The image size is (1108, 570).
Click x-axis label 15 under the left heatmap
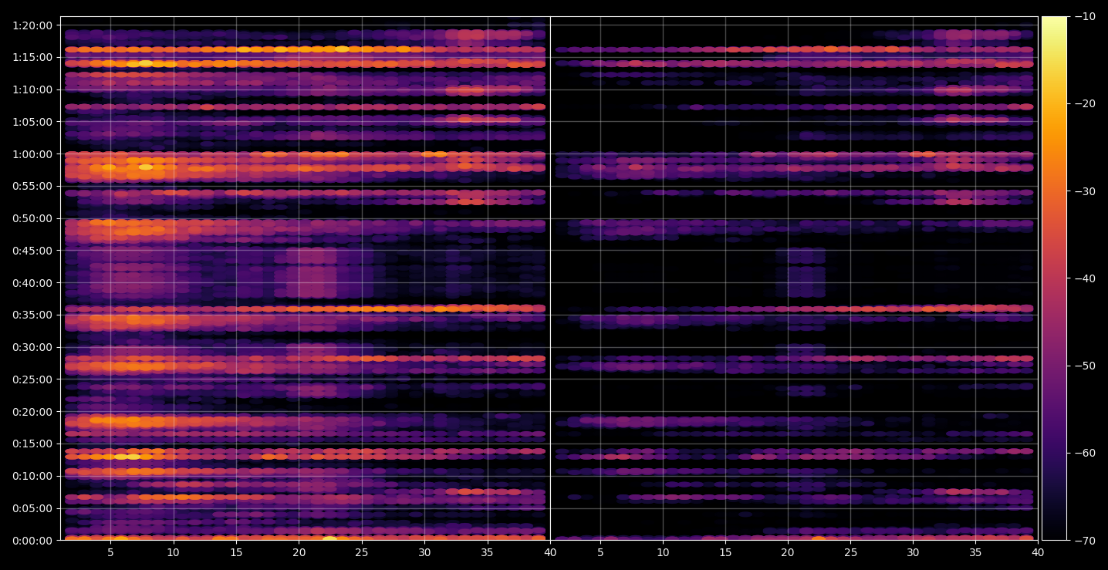coord(236,552)
